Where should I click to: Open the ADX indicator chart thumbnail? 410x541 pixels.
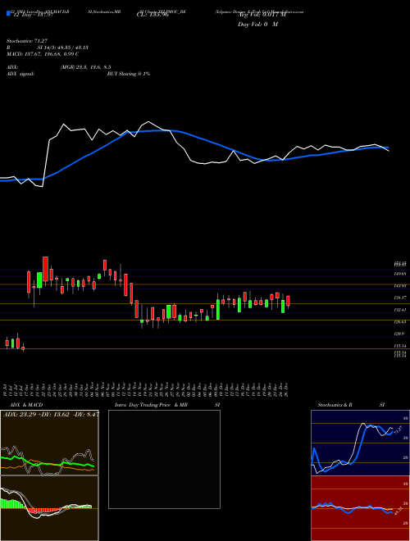[x=49, y=443]
